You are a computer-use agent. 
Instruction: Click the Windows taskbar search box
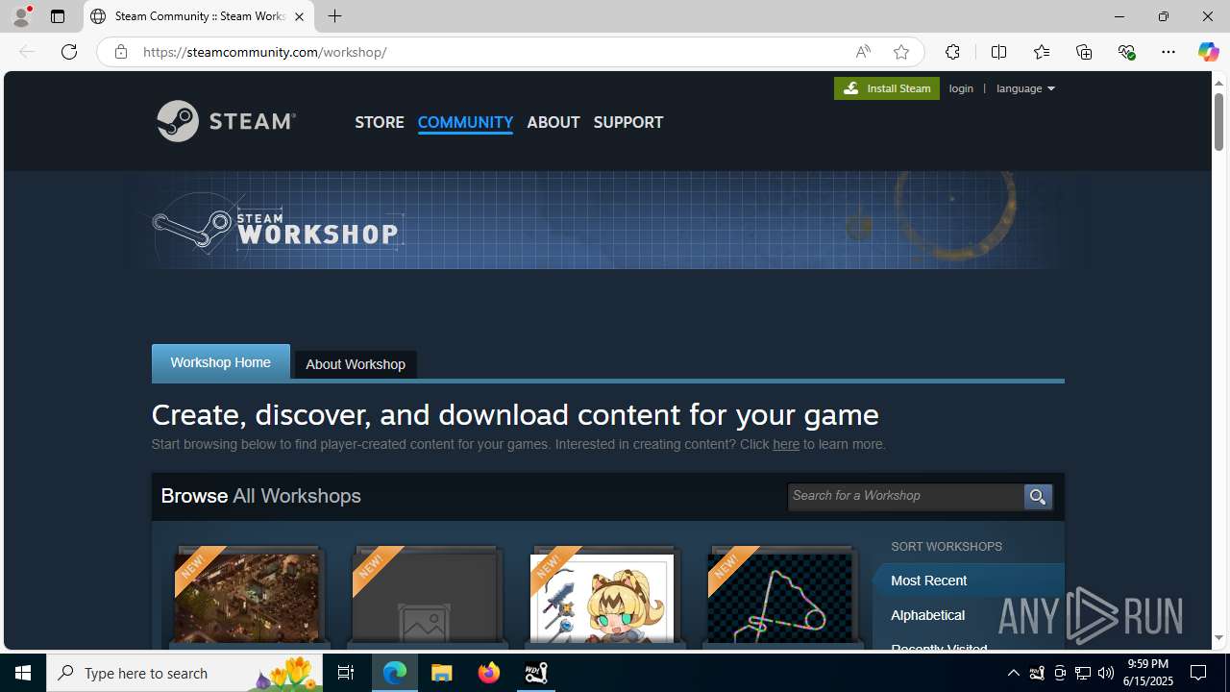[x=185, y=673]
